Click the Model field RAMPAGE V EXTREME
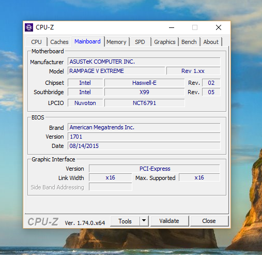 coord(116,71)
